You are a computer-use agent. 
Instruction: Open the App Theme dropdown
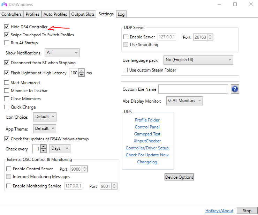click(45, 128)
